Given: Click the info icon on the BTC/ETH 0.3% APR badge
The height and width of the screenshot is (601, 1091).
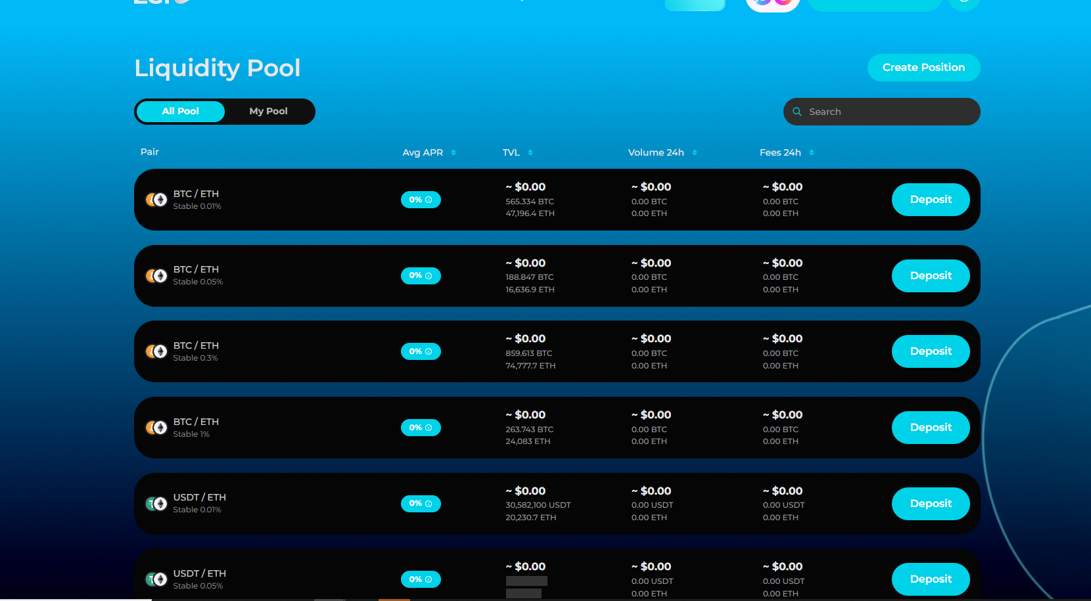Looking at the screenshot, I should pos(429,351).
